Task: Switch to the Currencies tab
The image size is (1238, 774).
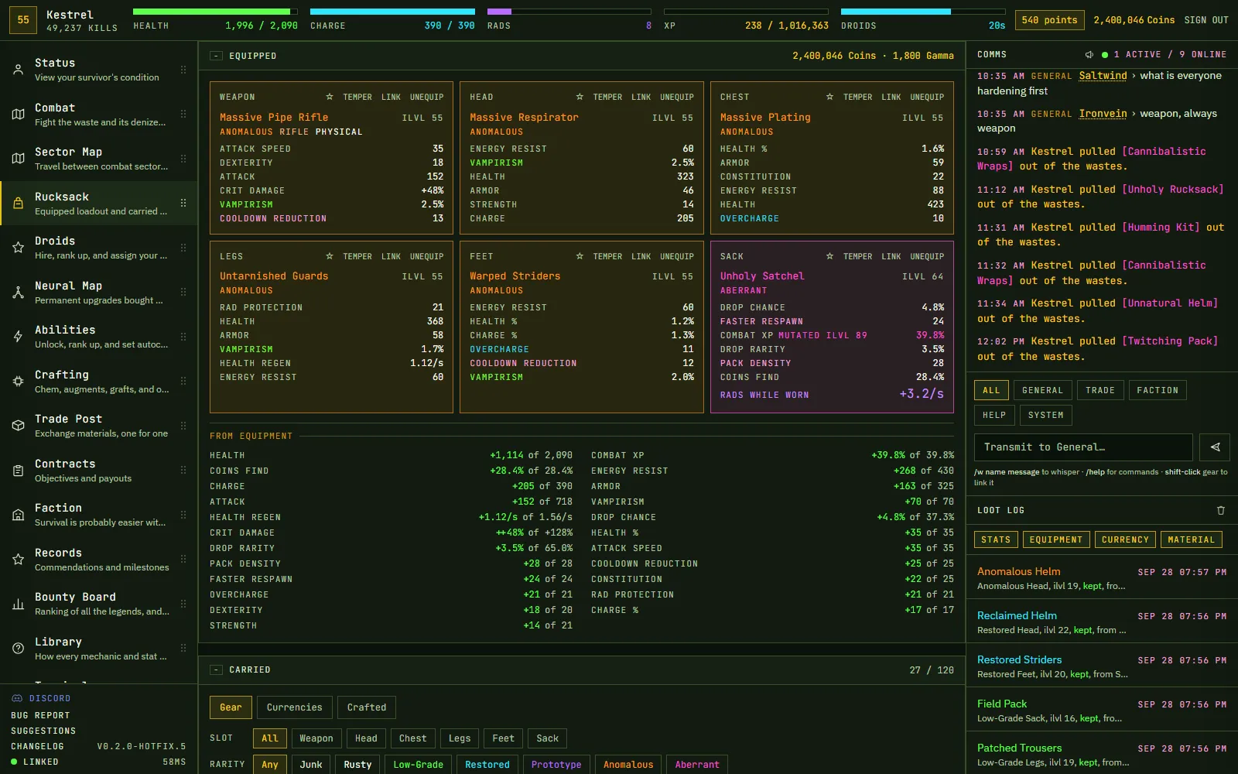Action: pos(294,707)
